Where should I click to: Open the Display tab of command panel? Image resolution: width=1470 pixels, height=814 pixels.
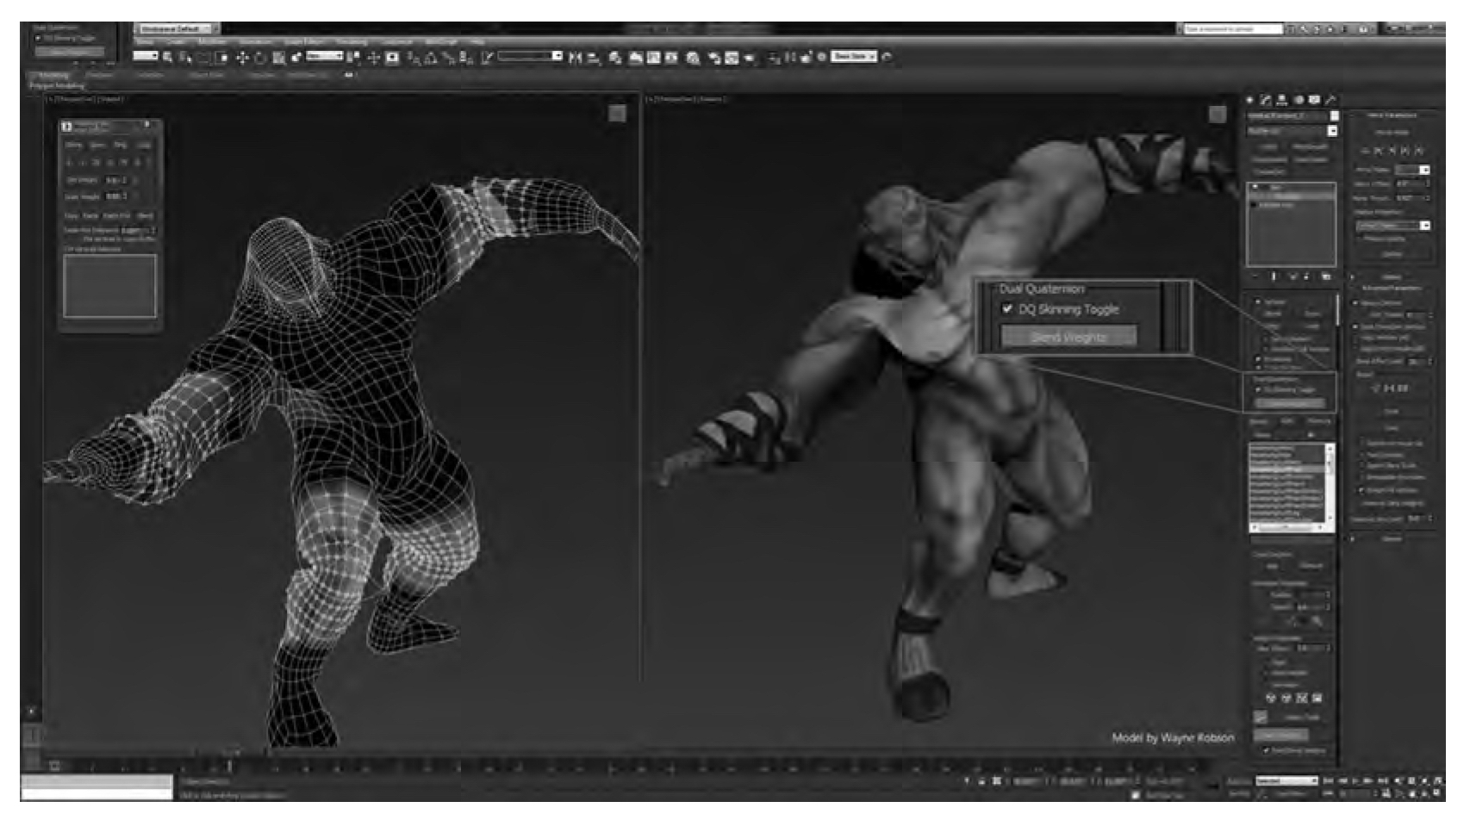tap(1315, 100)
